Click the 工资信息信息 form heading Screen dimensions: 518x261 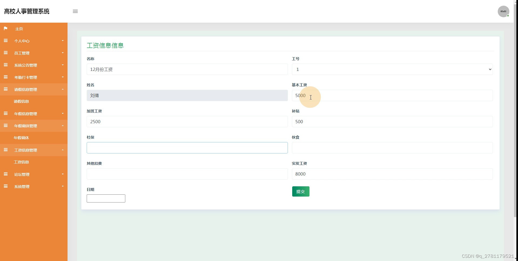coord(105,45)
